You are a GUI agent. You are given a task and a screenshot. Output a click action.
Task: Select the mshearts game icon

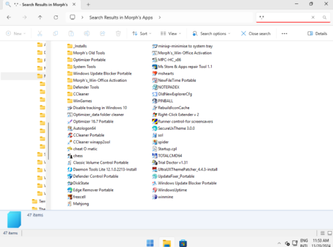(x=155, y=73)
